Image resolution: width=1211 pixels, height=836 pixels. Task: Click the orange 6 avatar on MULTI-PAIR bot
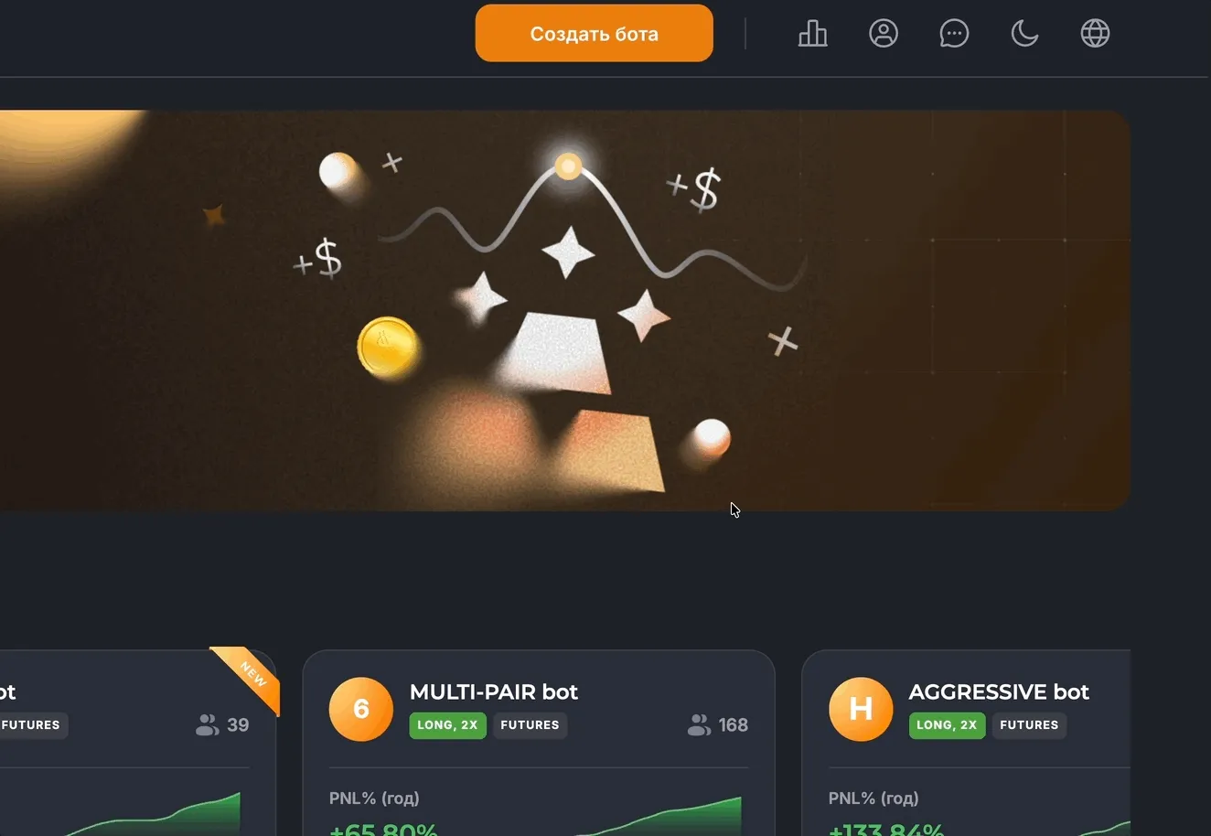click(x=361, y=709)
